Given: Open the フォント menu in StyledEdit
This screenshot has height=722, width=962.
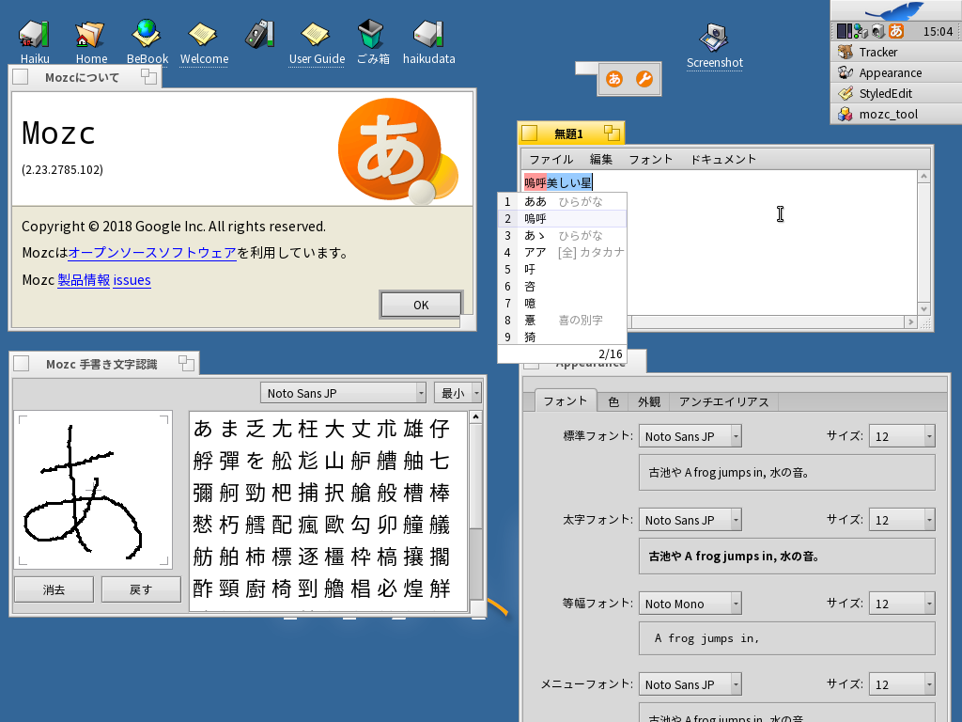Looking at the screenshot, I should (x=650, y=160).
